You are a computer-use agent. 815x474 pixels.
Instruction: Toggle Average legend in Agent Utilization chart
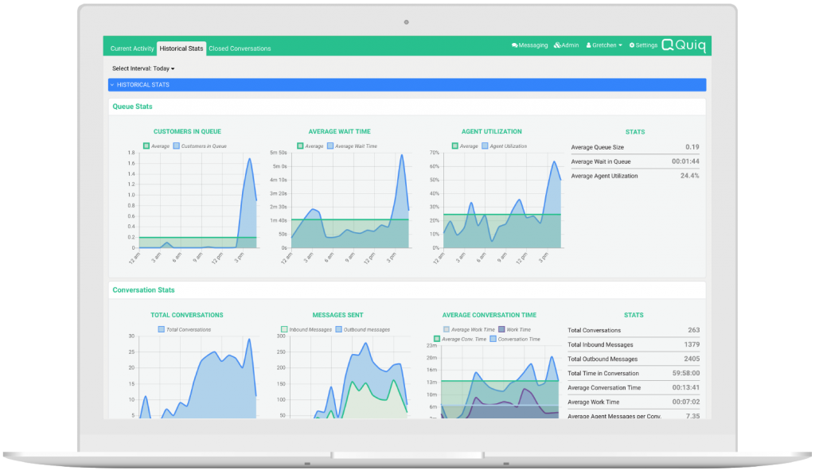pos(465,146)
